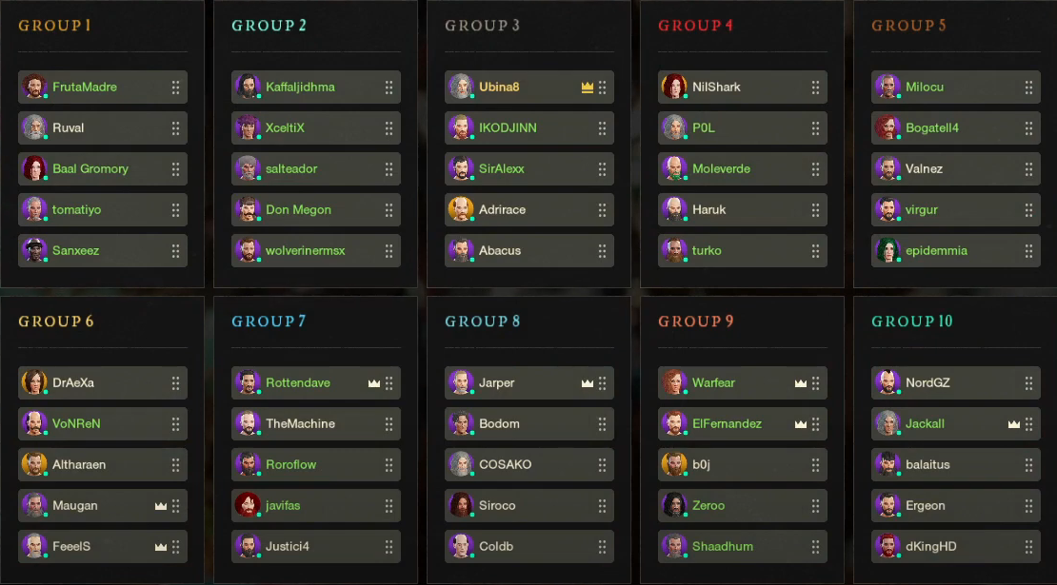Image resolution: width=1057 pixels, height=585 pixels.
Task: Click DrAeXa's avatar portrait
Action: coord(34,383)
